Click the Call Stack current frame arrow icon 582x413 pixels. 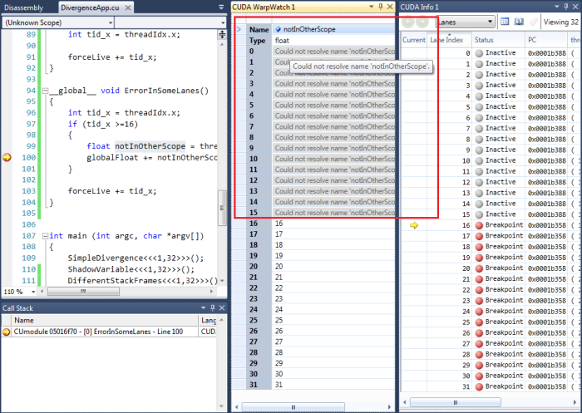tap(7, 332)
